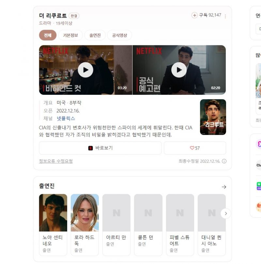Open 아르티 만 cast card
Screen dimensions: 261x264
point(116,225)
